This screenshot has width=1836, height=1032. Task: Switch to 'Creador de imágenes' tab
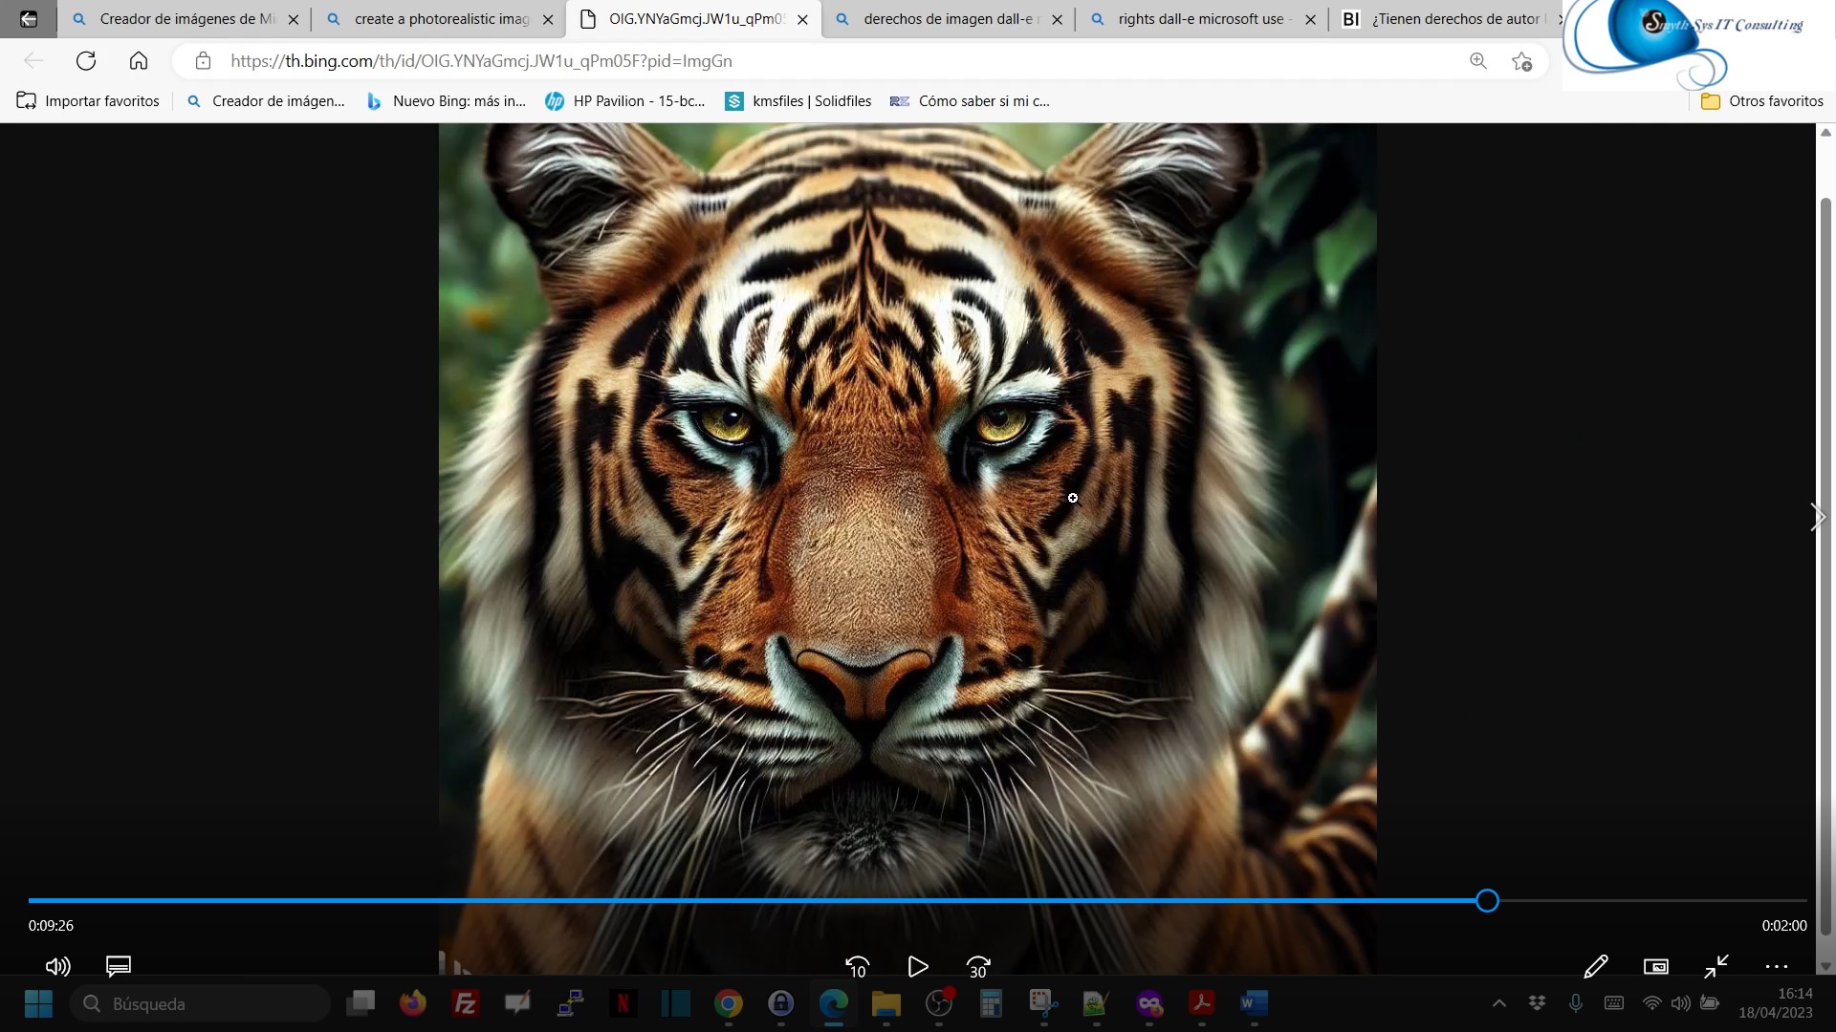click(x=186, y=19)
